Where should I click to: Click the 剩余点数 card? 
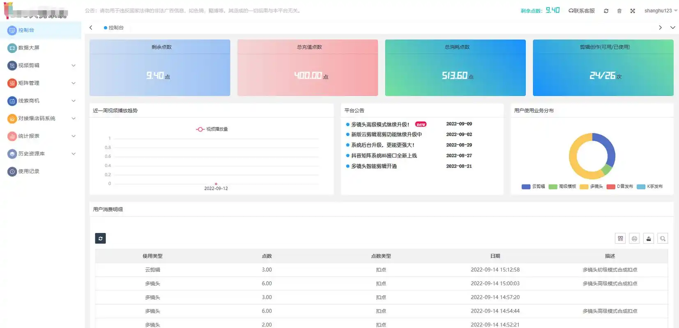tap(160, 68)
